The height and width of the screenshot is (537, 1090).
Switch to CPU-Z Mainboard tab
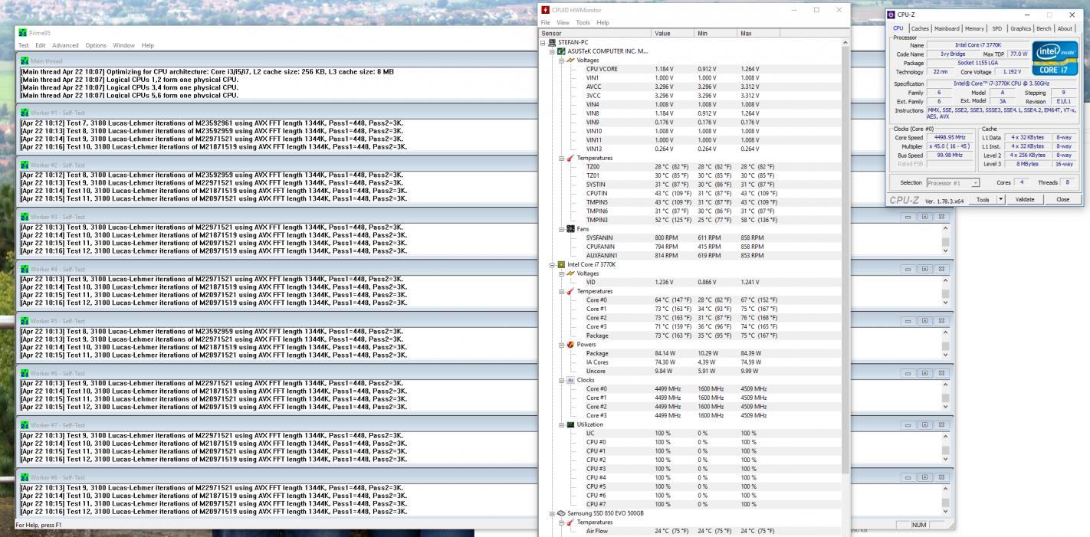pos(947,28)
